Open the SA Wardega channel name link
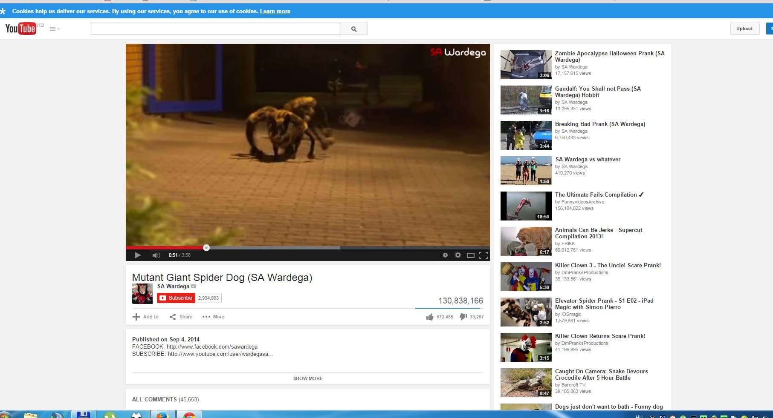 (x=173, y=286)
